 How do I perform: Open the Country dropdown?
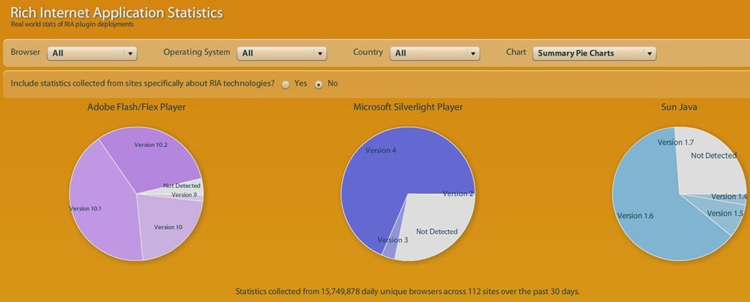pyautogui.click(x=435, y=53)
